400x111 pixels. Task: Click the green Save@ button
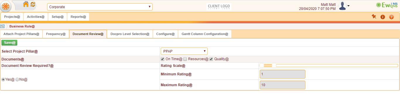click(x=9, y=43)
